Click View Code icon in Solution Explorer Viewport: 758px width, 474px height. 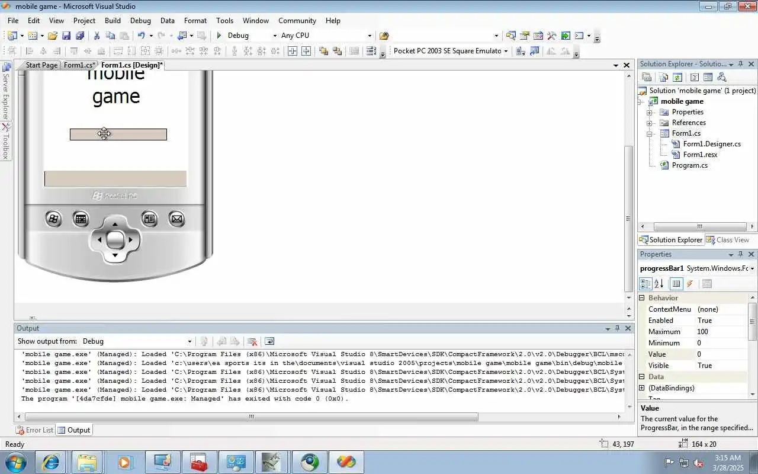[695, 77]
